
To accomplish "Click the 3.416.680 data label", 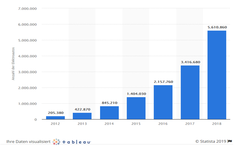I will (191, 62).
